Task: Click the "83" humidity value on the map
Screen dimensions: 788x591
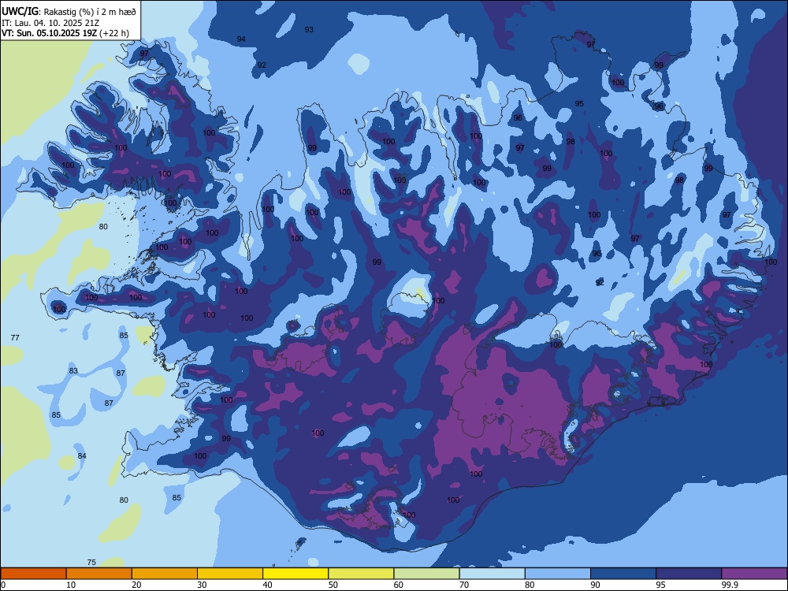Action: tap(73, 370)
